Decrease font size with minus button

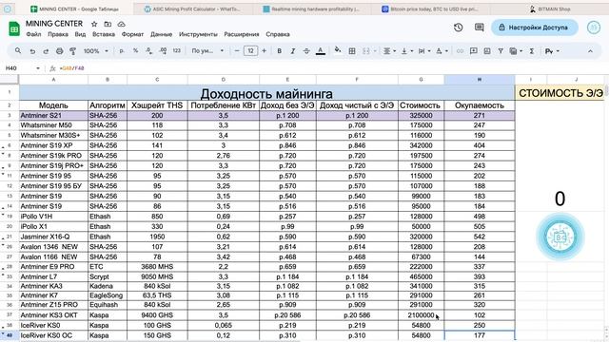pos(237,50)
